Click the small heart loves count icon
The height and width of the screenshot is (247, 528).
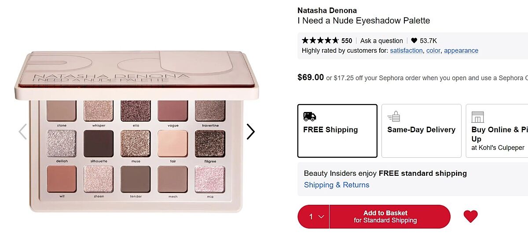click(414, 40)
